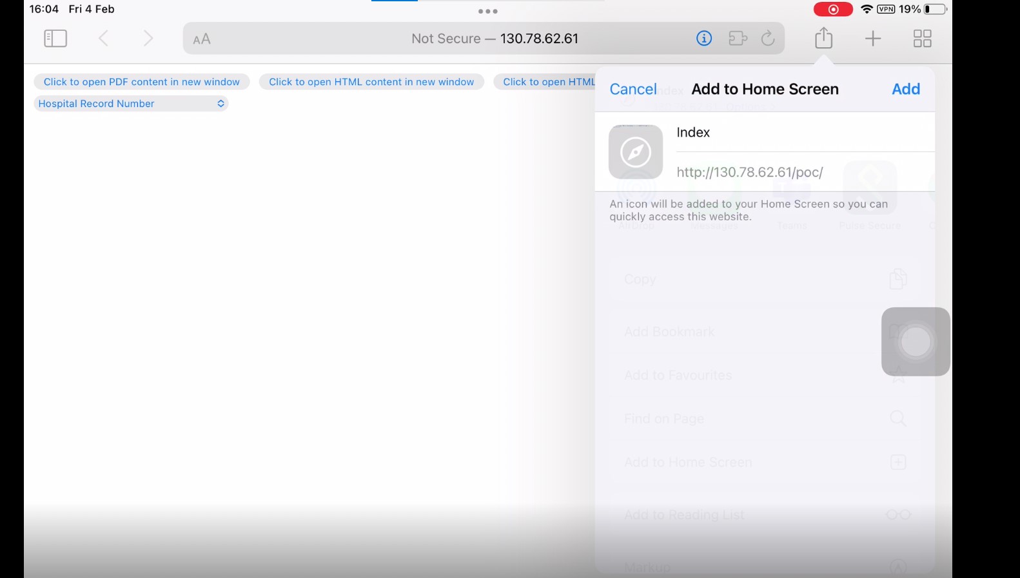
Task: Cancel adding to Home Screen
Action: 633,89
